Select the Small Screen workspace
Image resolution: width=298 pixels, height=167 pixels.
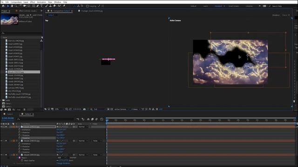[234, 6]
